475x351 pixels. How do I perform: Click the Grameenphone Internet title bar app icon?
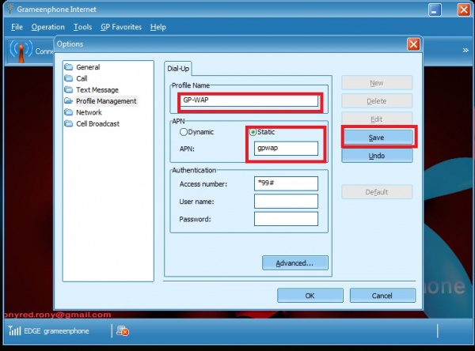[10, 9]
